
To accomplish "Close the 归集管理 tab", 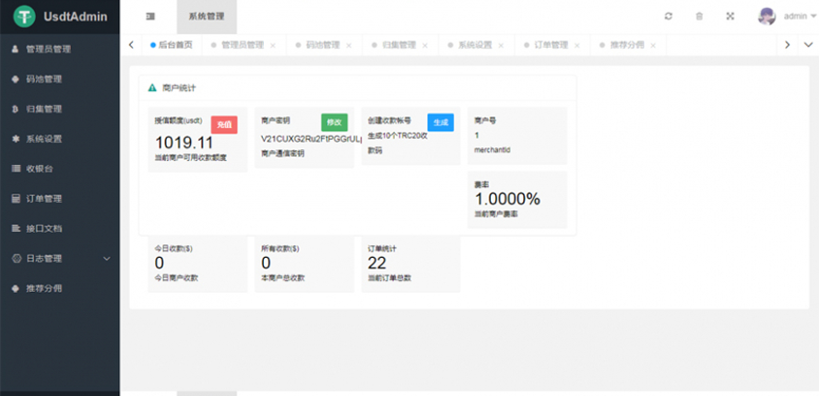I will 425,46.
